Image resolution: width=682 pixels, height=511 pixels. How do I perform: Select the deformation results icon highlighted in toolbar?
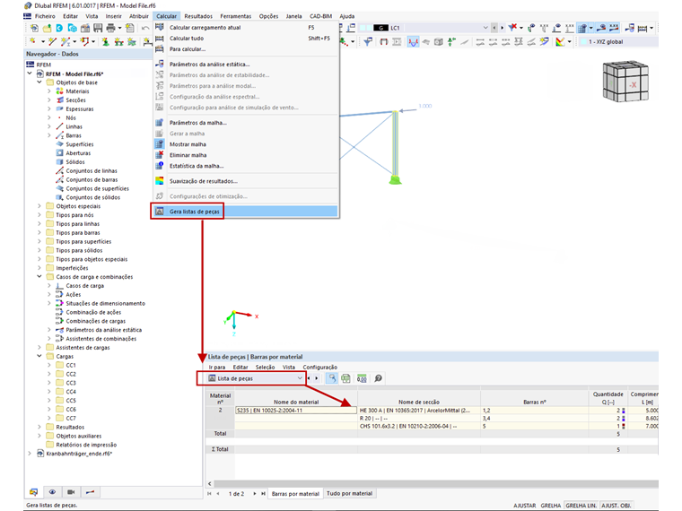[x=413, y=42]
